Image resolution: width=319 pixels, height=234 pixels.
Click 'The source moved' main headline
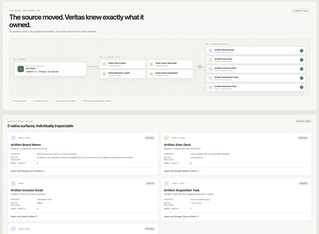tap(76, 21)
